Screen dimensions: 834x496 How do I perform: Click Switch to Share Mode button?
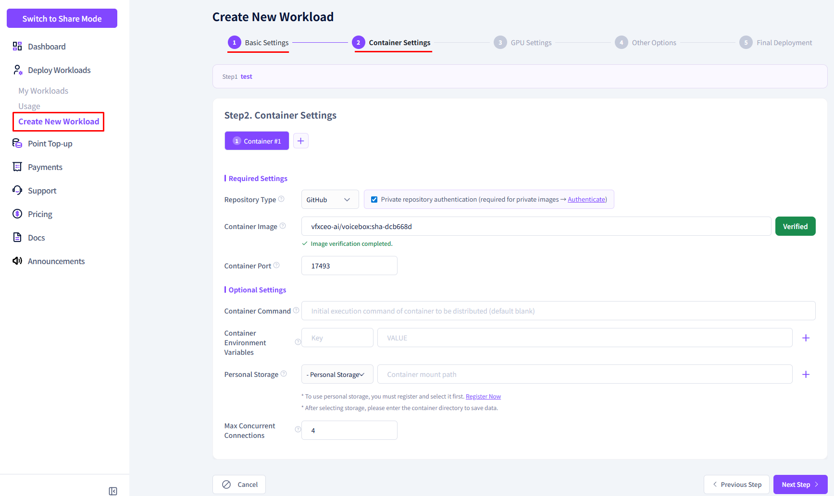point(62,18)
